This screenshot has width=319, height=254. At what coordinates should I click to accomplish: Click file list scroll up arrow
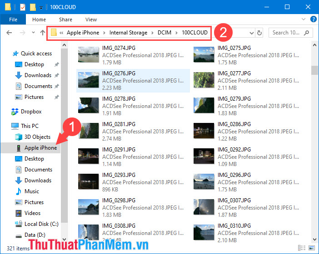[314, 45]
